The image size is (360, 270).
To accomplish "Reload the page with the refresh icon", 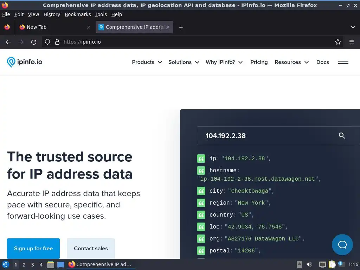I will click(x=34, y=42).
